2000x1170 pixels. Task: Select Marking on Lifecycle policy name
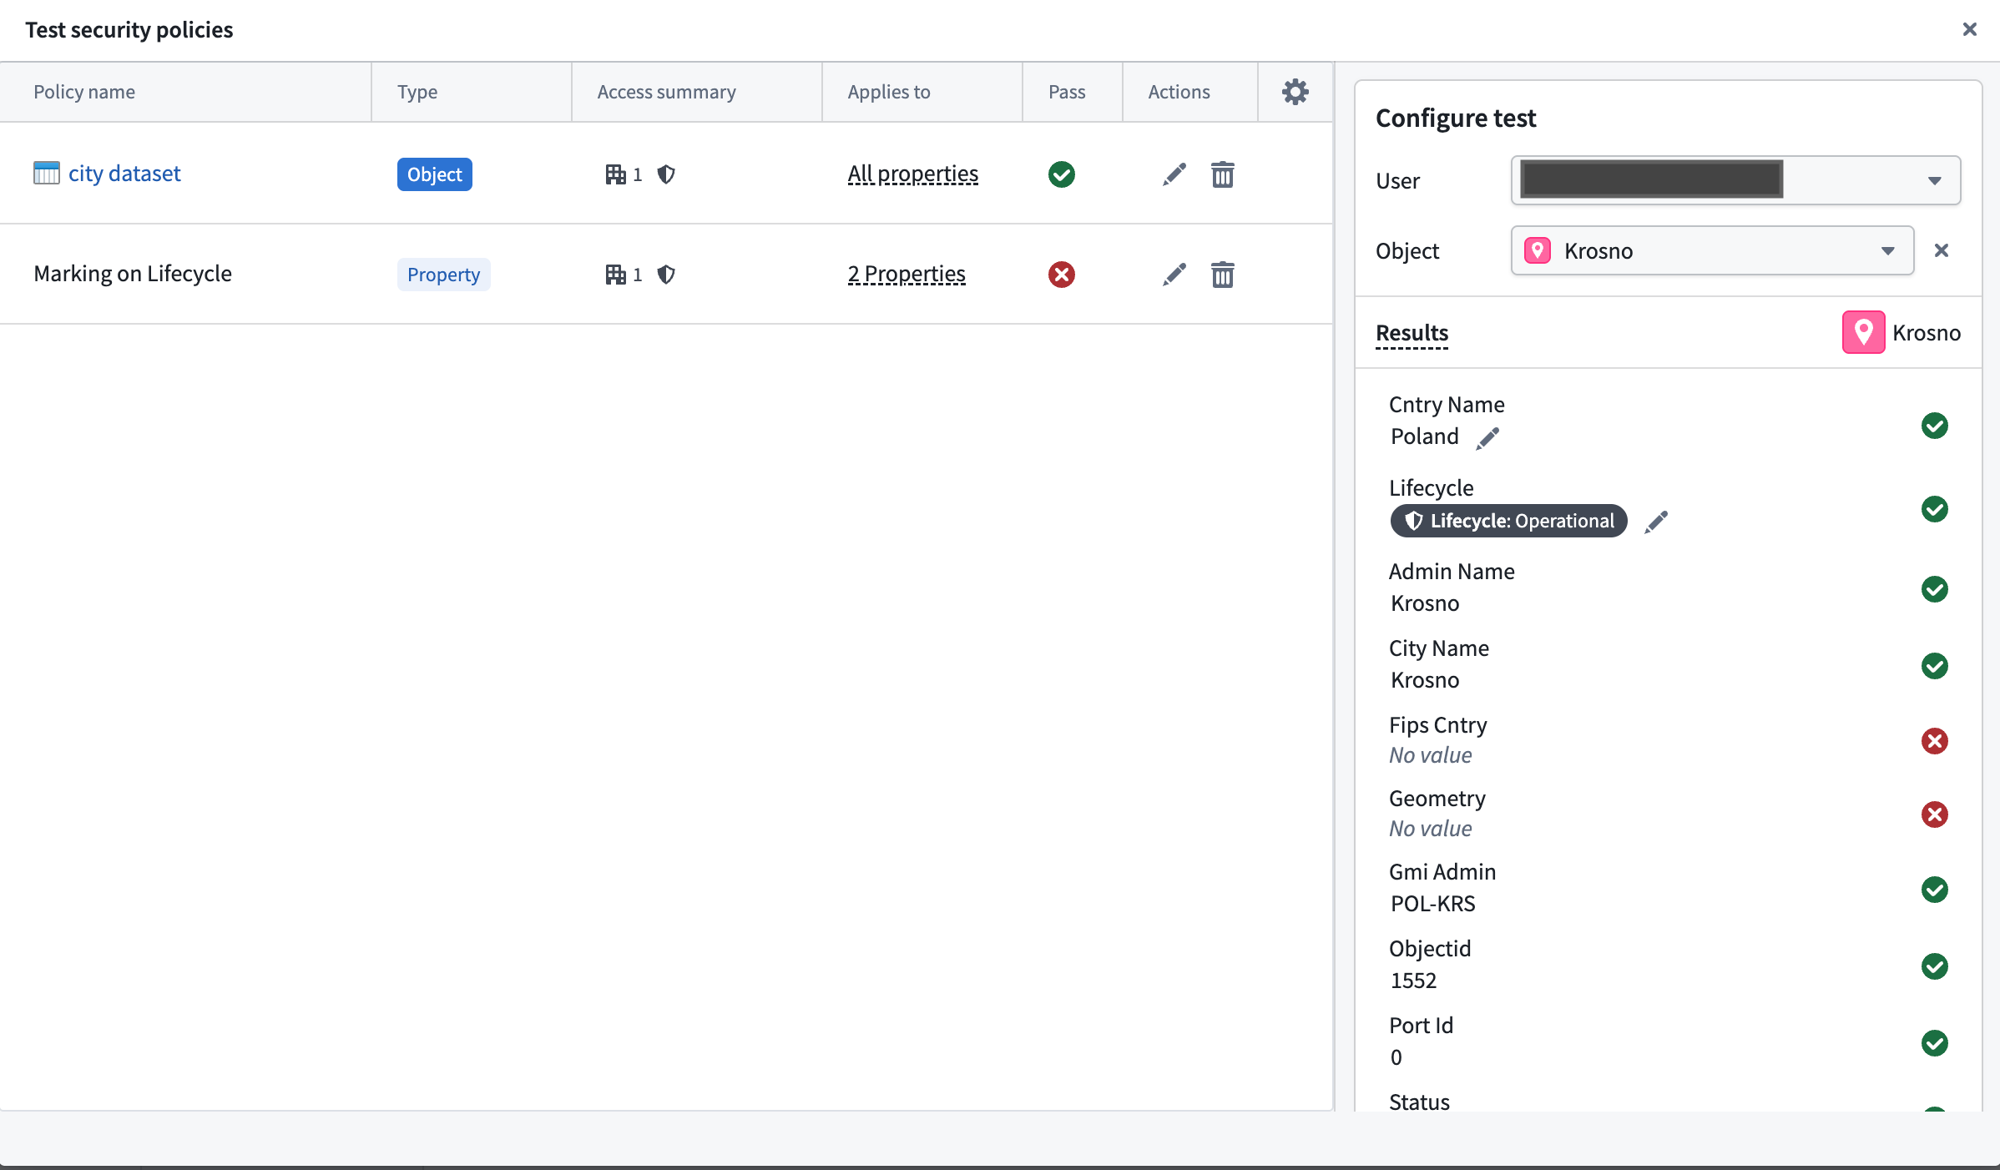click(133, 274)
